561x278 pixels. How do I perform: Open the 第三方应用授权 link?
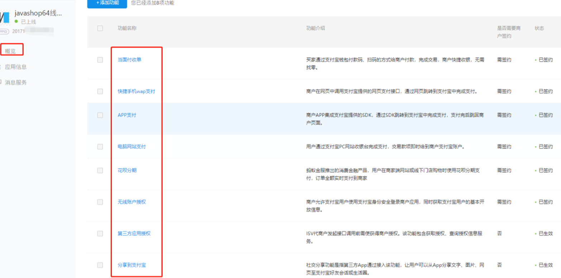pos(134,233)
